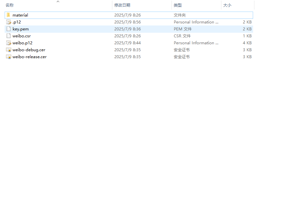Image resolution: width=301 pixels, height=207 pixels.
Task: Click the 3 KB size of weibo-release.cer
Action: (x=247, y=57)
